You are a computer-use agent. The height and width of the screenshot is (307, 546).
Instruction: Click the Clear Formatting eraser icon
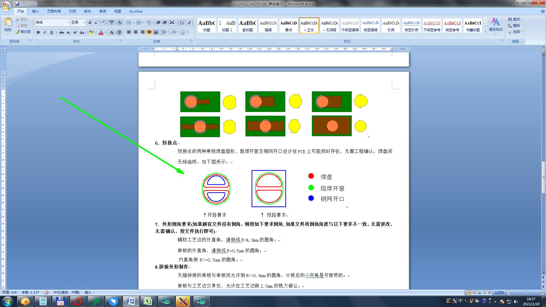tap(104, 22)
